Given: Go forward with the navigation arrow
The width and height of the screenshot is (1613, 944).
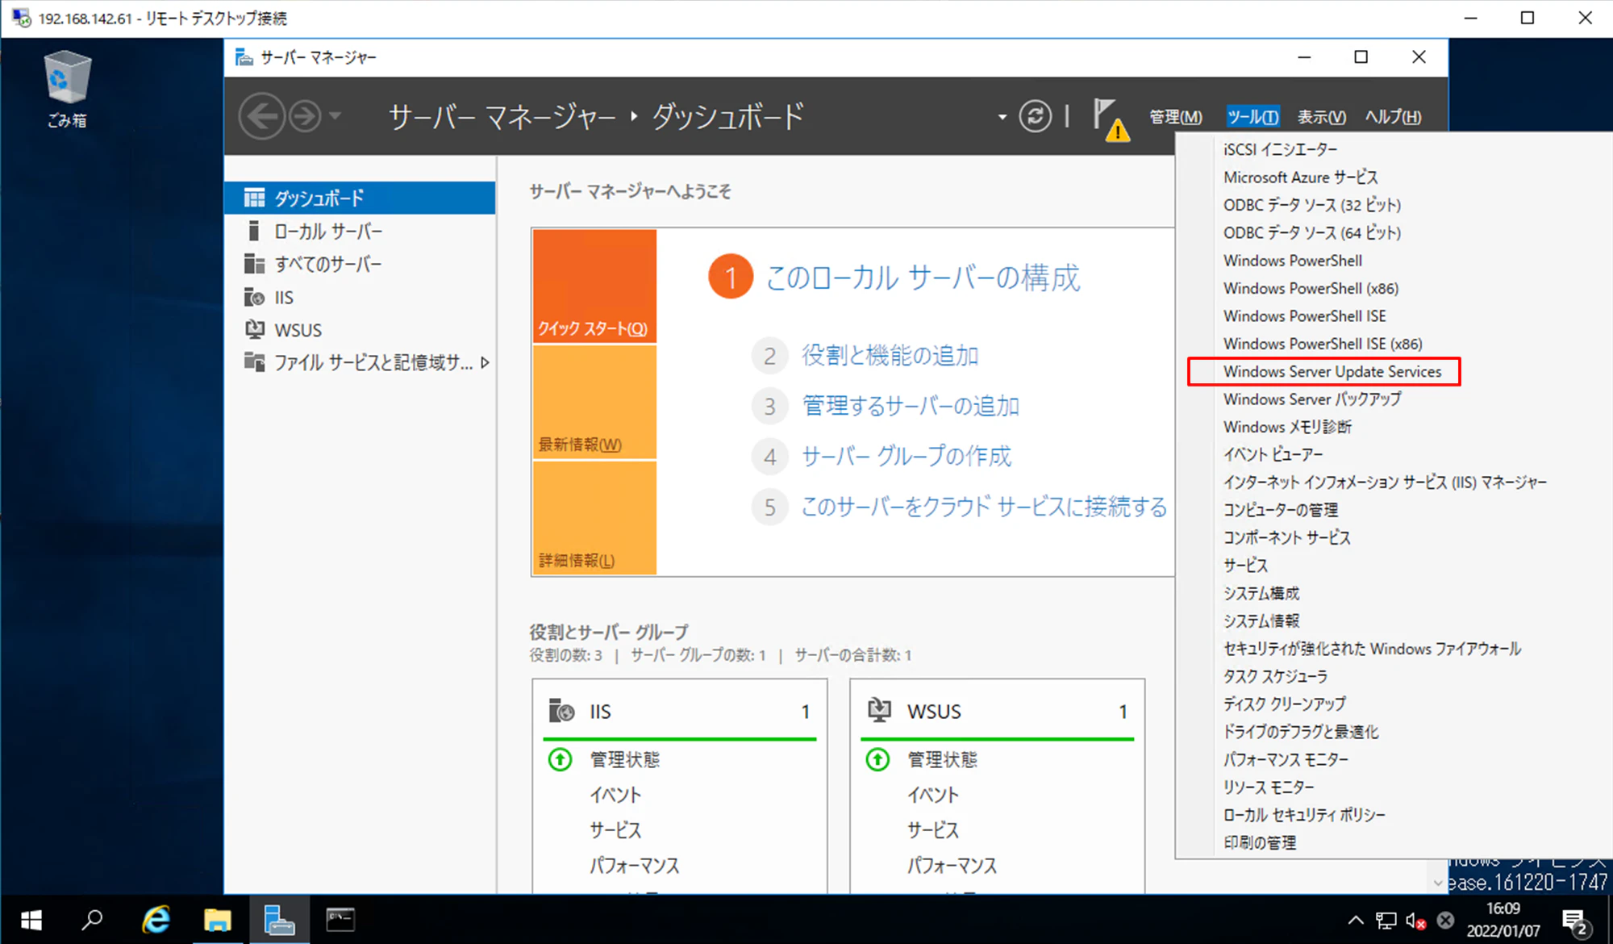Looking at the screenshot, I should 306,116.
